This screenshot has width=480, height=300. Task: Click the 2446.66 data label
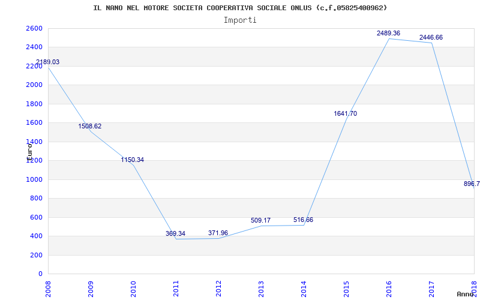tap(431, 37)
